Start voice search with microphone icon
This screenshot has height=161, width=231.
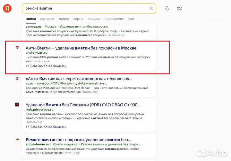(x=167, y=9)
